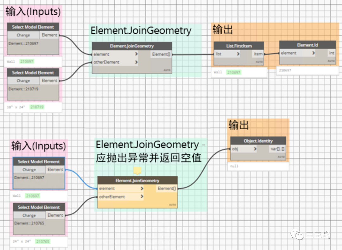Image resolution: width=342 pixels, height=250 pixels.
Task: Click the Element output on the blue-selected node
Action: click(x=55, y=170)
